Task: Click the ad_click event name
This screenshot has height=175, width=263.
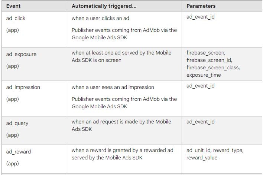Action: [16, 18]
